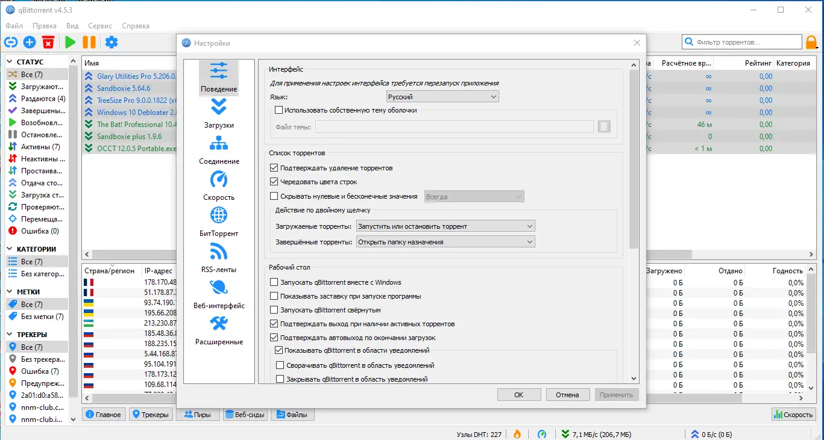Screen dimensions: 824x440
Task: Click the Файл темы path input field
Action: (x=454, y=126)
